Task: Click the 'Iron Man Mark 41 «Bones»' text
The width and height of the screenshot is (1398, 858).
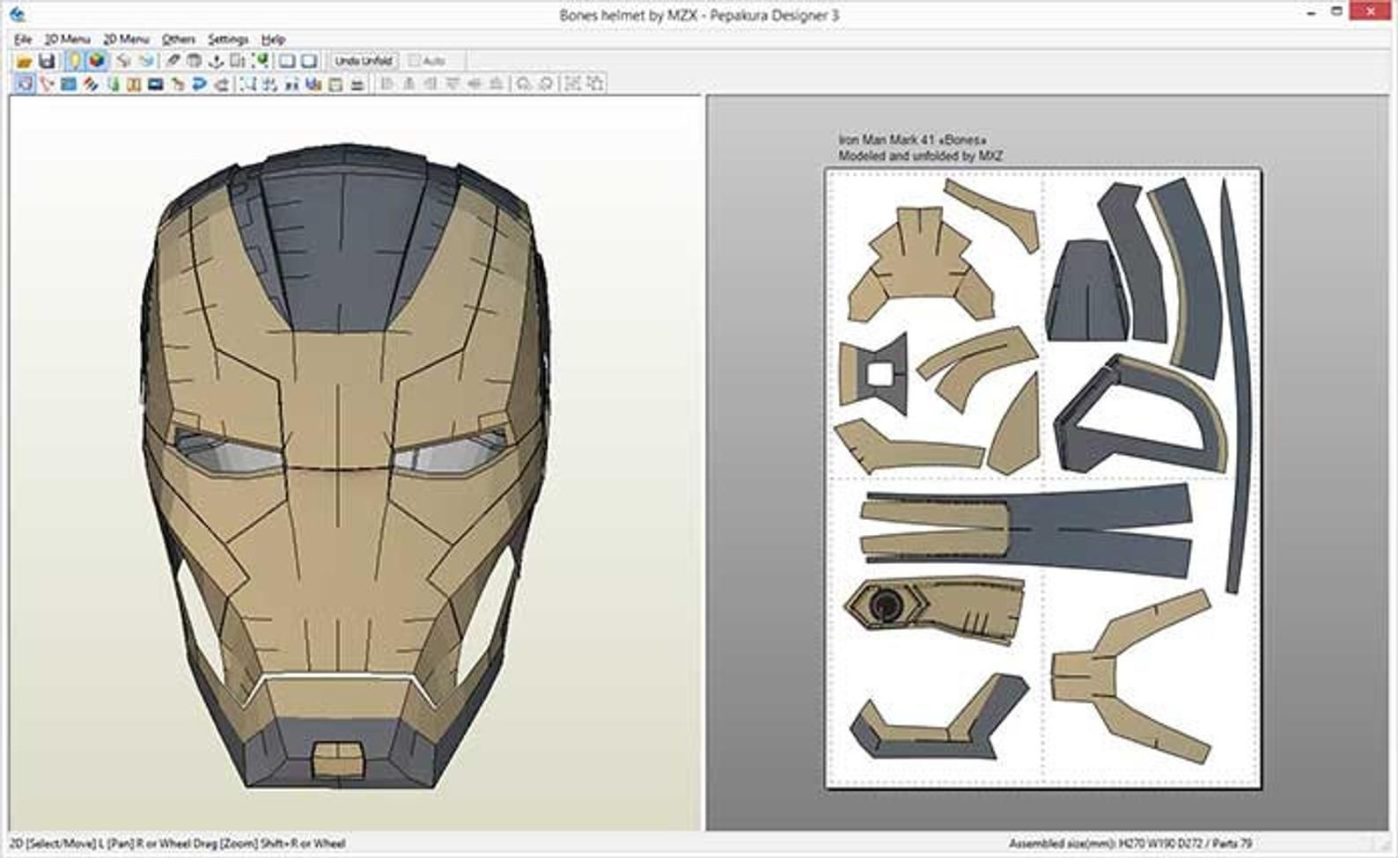Action: (x=912, y=140)
